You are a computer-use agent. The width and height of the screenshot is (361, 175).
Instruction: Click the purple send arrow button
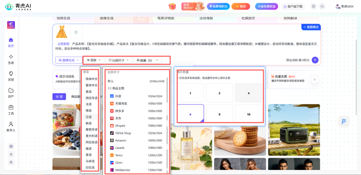pos(315,60)
